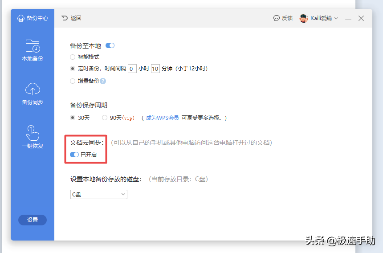
Task: Click the 当前存放目录：C盘 text
Action: click(178, 179)
